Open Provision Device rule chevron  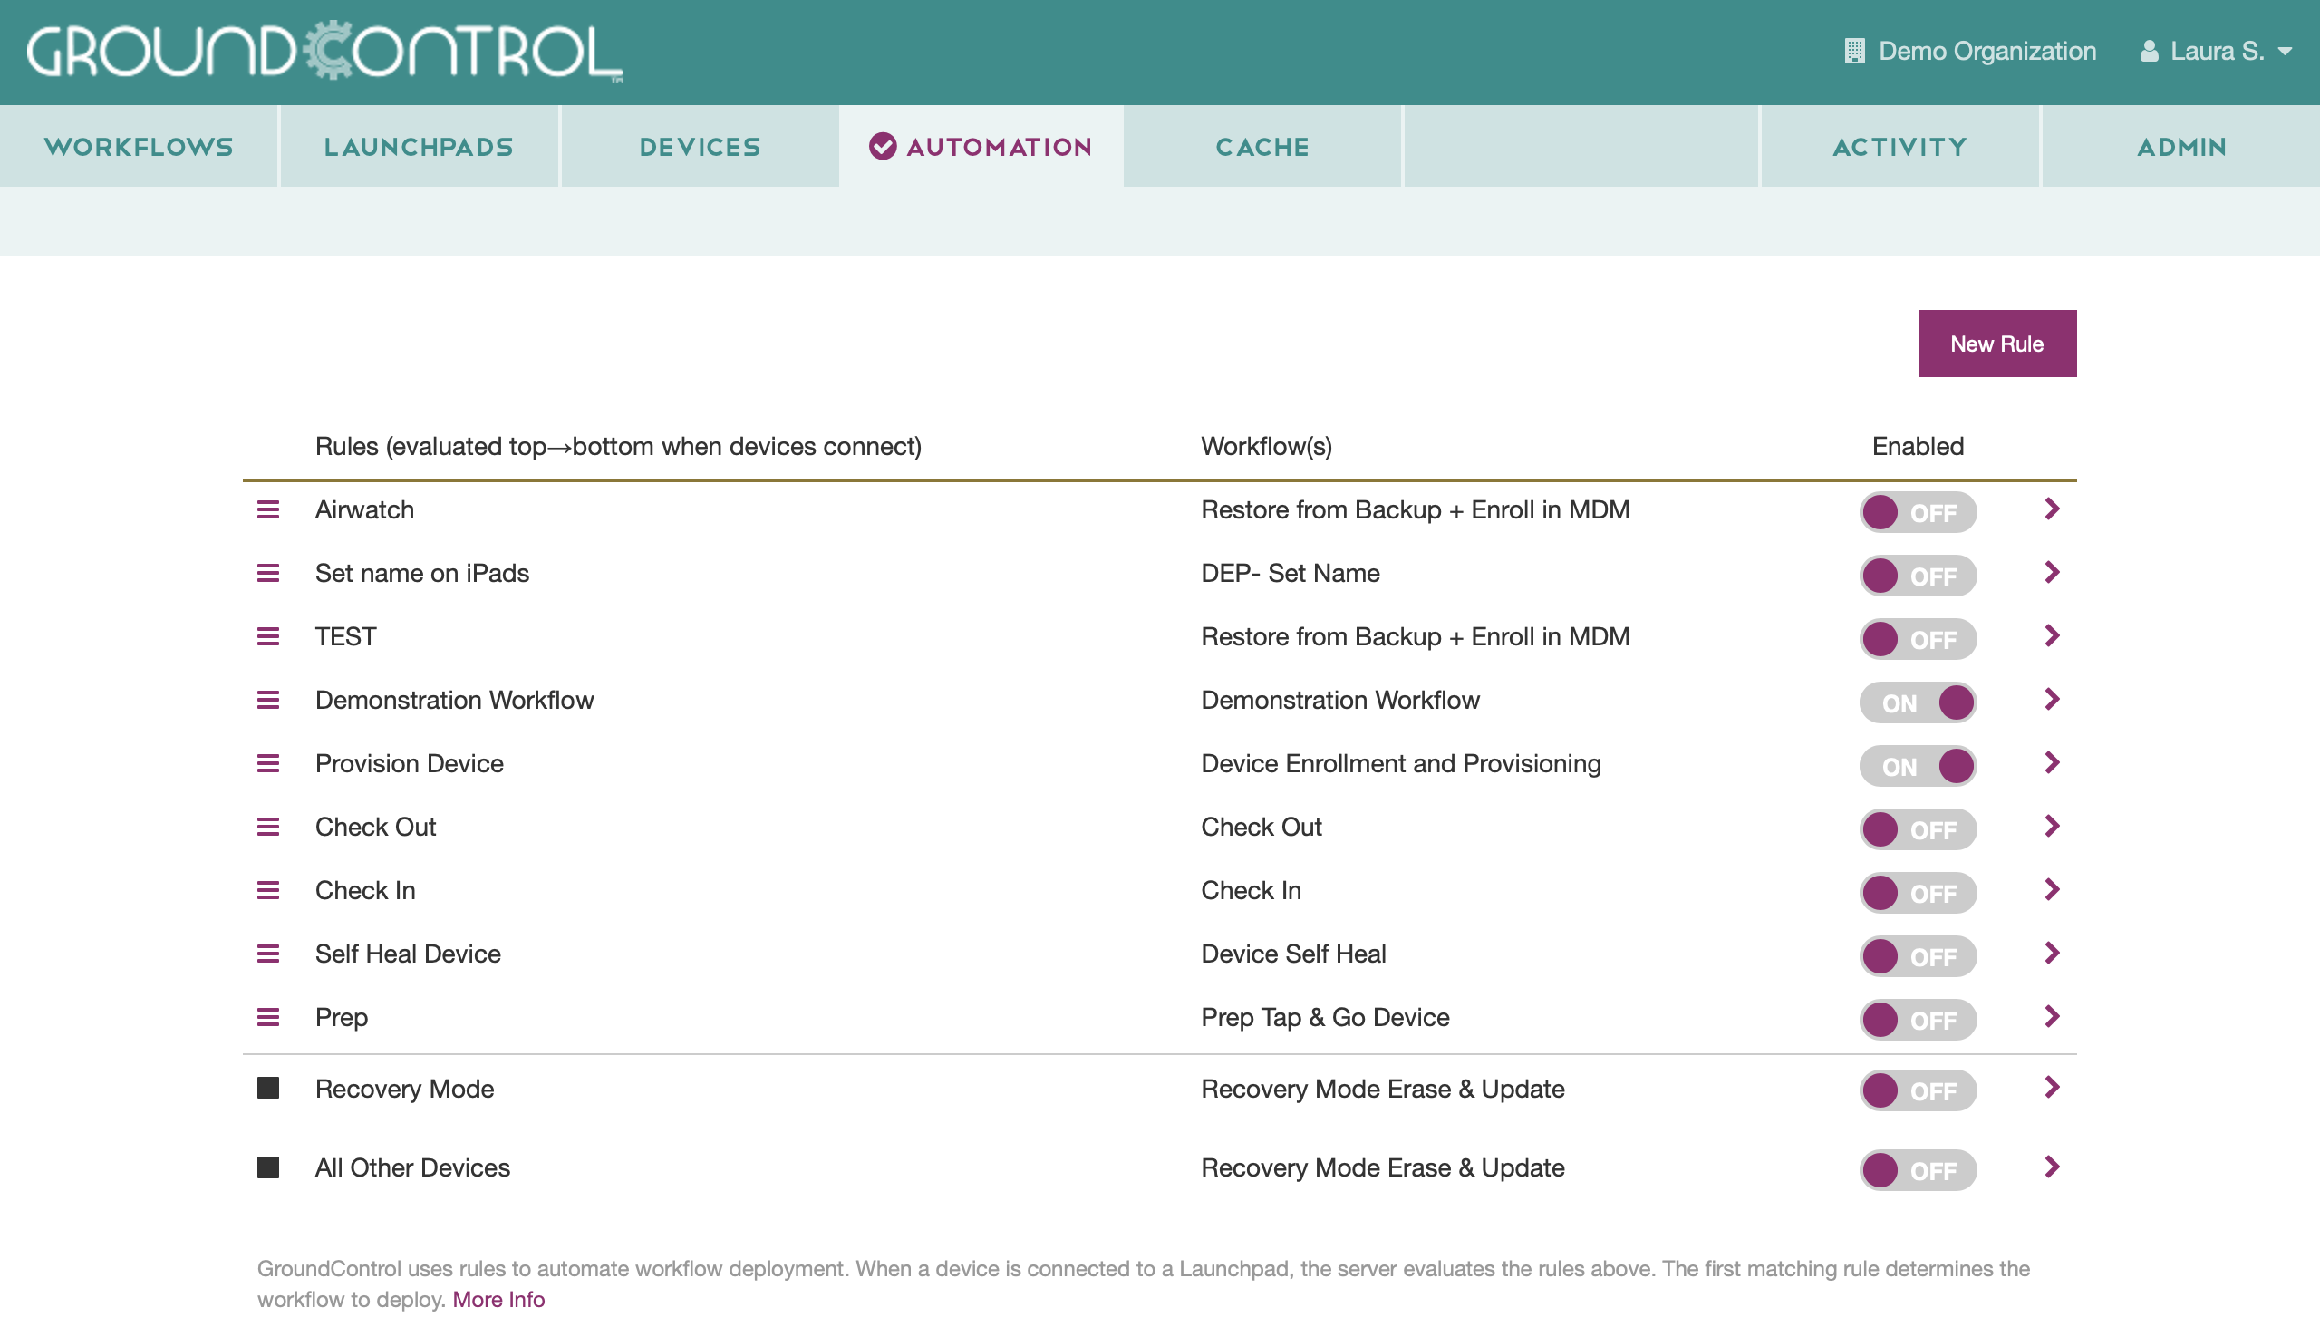point(2052,763)
